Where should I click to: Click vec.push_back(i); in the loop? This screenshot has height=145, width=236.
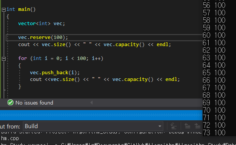coord(55,73)
